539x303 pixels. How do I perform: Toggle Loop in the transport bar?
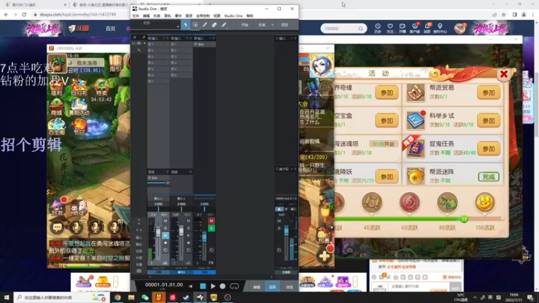pos(234,285)
